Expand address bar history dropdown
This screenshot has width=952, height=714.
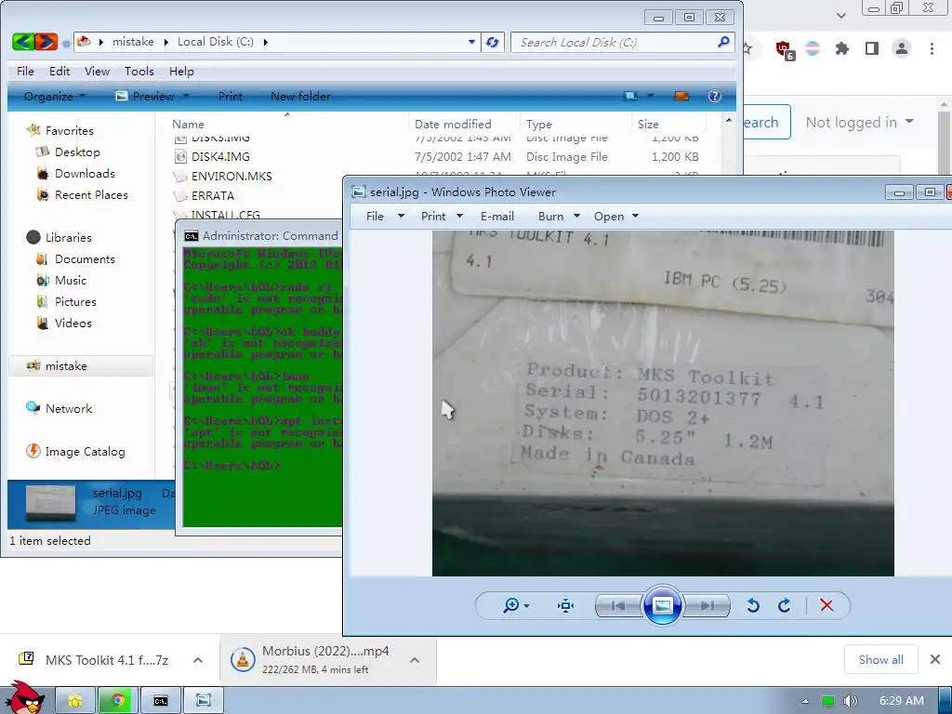pyautogui.click(x=471, y=42)
